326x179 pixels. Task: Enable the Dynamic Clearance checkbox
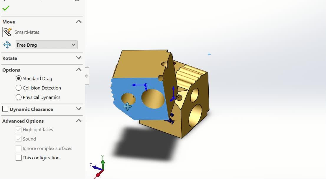[5, 109]
